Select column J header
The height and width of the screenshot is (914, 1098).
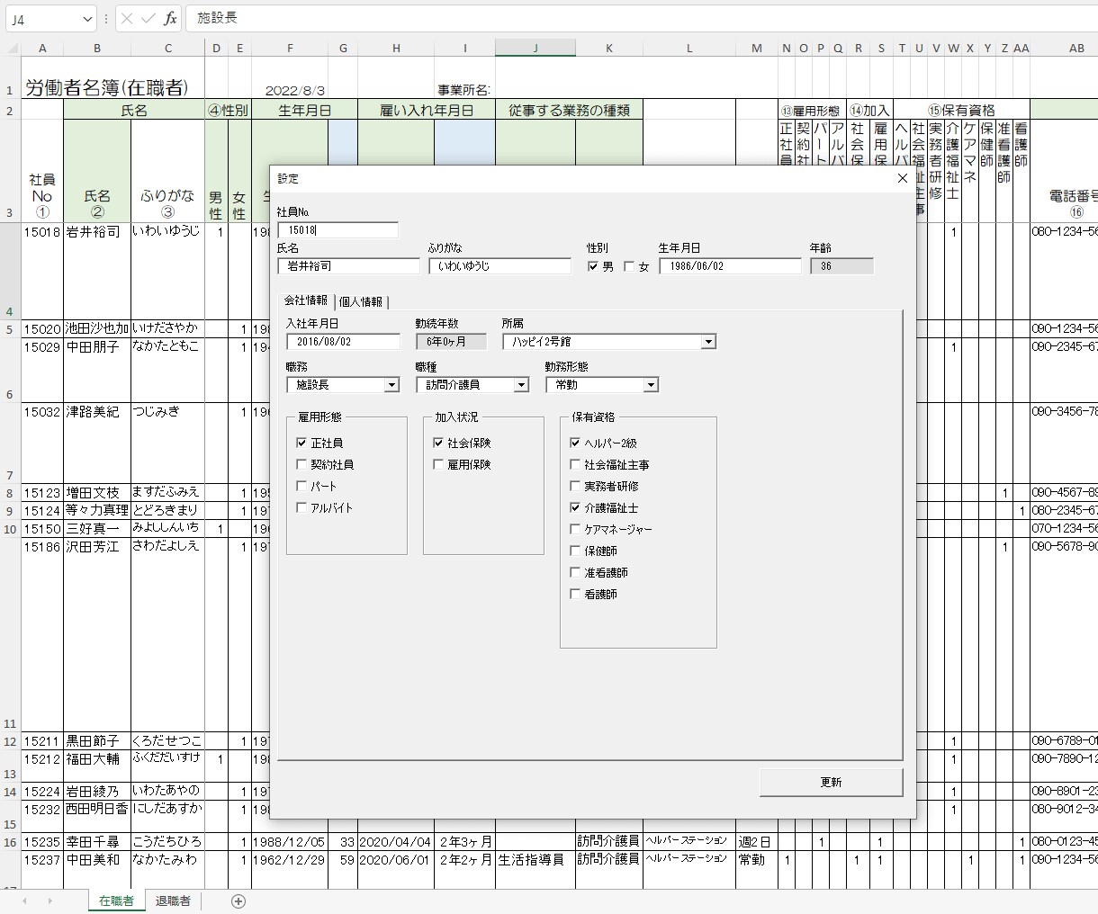[x=535, y=49]
